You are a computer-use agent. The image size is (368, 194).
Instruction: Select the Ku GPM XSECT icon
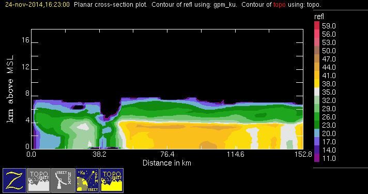point(87,181)
